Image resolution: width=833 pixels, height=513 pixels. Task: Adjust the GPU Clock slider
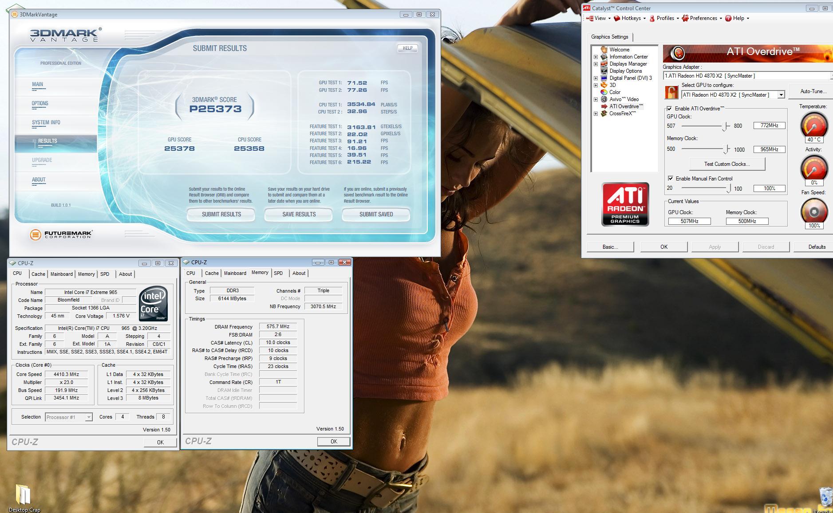pyautogui.click(x=725, y=126)
